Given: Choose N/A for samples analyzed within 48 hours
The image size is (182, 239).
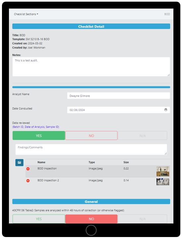Looking at the screenshot, I should click(142, 219).
